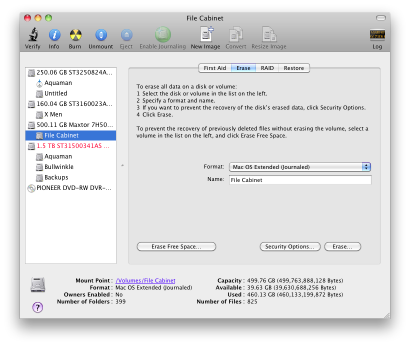410x346 pixels.
Task: Click the Burn disc icon
Action: (75, 35)
